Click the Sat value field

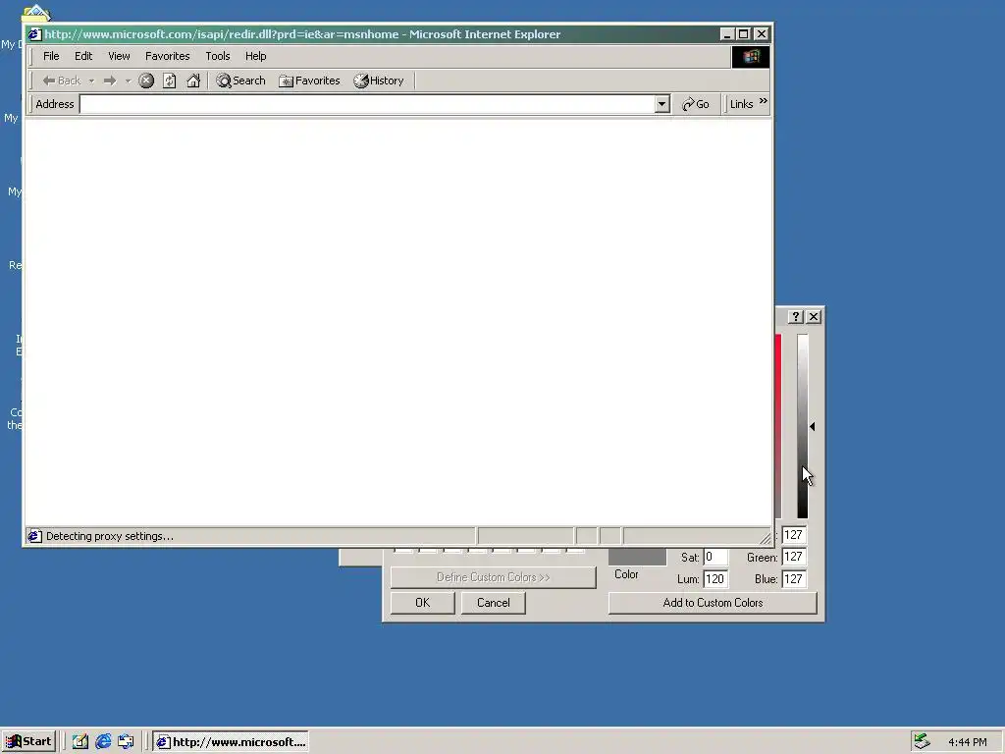coord(715,558)
